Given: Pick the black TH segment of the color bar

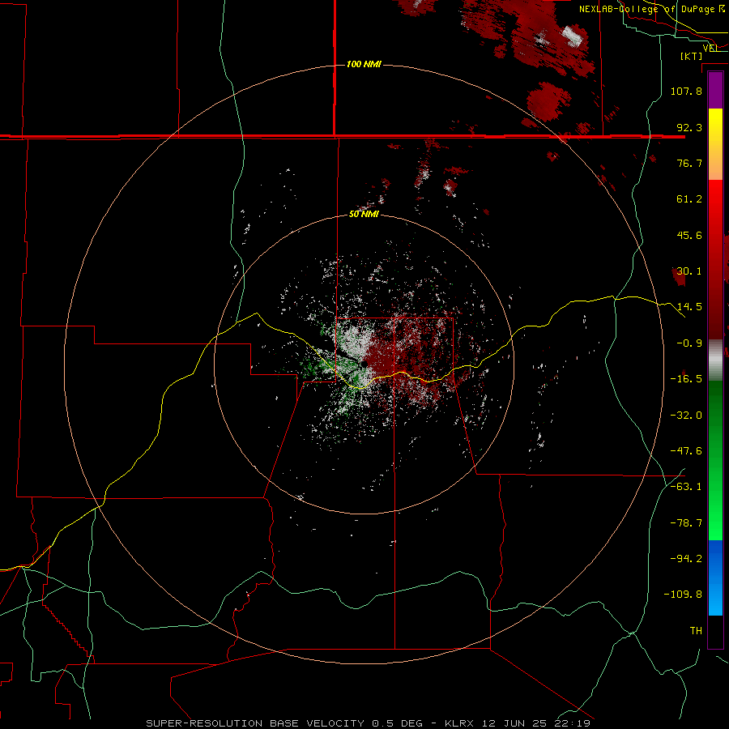Looking at the screenshot, I should [x=715, y=631].
